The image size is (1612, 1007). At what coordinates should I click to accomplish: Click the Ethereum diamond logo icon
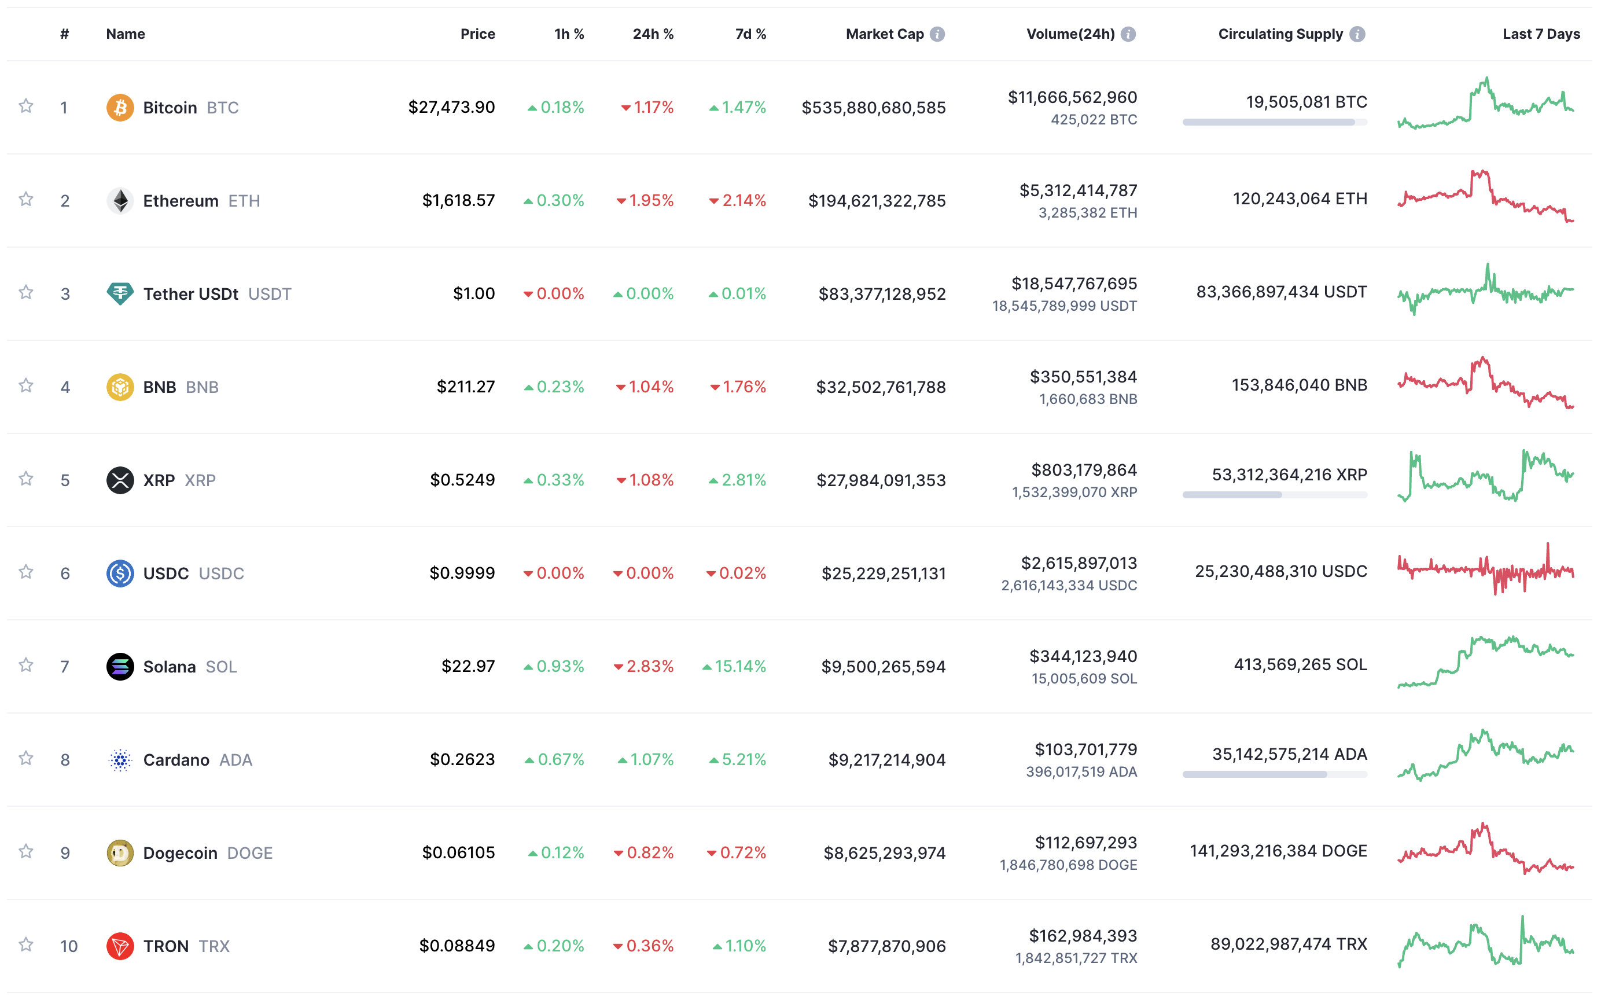point(120,200)
